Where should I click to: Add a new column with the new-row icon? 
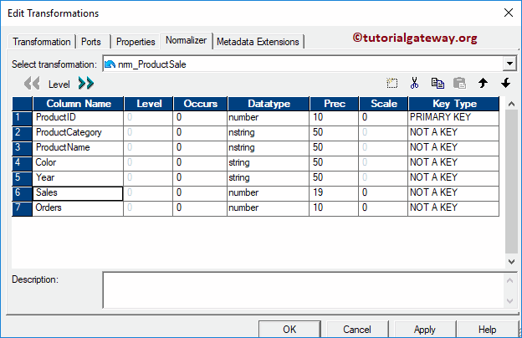(391, 83)
